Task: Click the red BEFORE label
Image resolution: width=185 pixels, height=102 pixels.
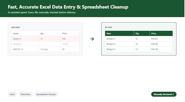Action: point(16,27)
